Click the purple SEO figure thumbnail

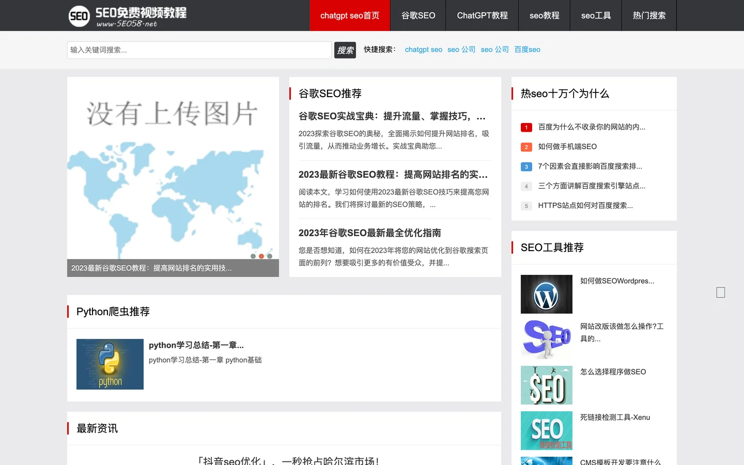[547, 339]
